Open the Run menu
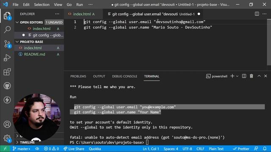Image resolution: width=271 pixels, height=152 pixels. click(x=80, y=5)
